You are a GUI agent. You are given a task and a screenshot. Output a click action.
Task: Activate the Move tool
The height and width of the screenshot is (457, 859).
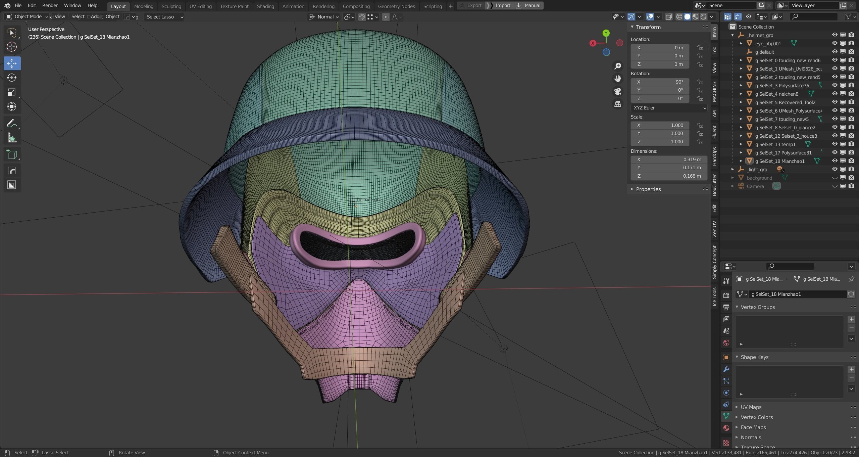(12, 63)
